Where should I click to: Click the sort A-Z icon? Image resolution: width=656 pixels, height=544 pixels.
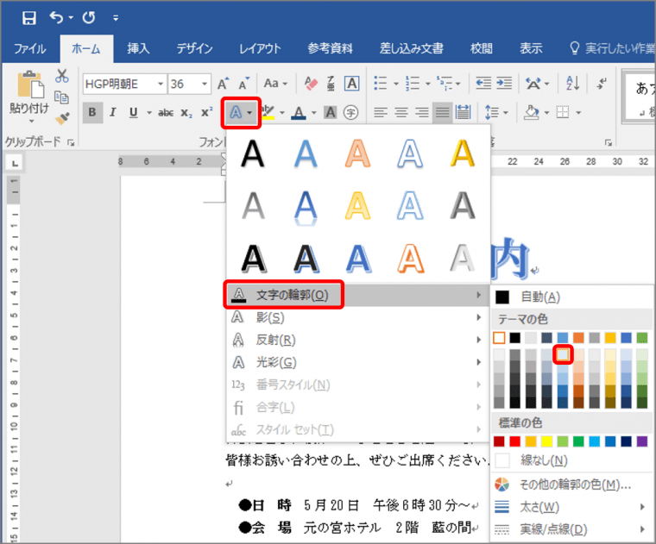pyautogui.click(x=572, y=83)
